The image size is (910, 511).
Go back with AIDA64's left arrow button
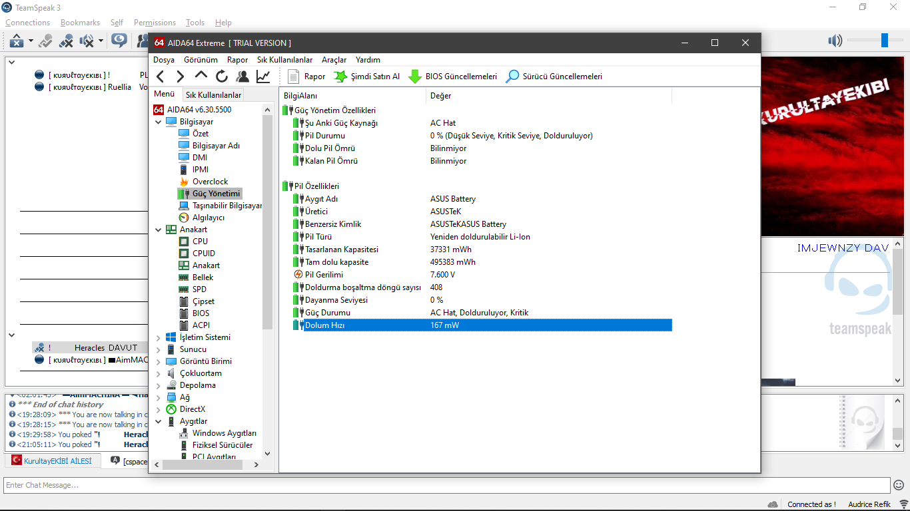161,77
